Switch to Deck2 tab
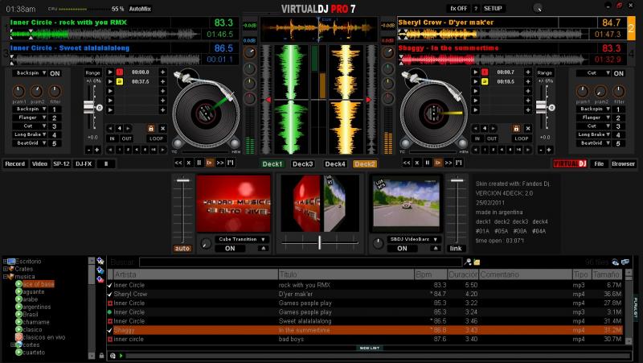Image resolution: width=643 pixels, height=363 pixels. (365, 164)
